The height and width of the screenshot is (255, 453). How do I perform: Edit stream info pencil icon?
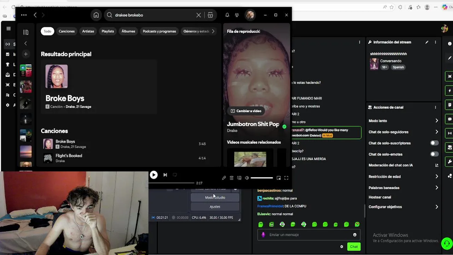427,42
